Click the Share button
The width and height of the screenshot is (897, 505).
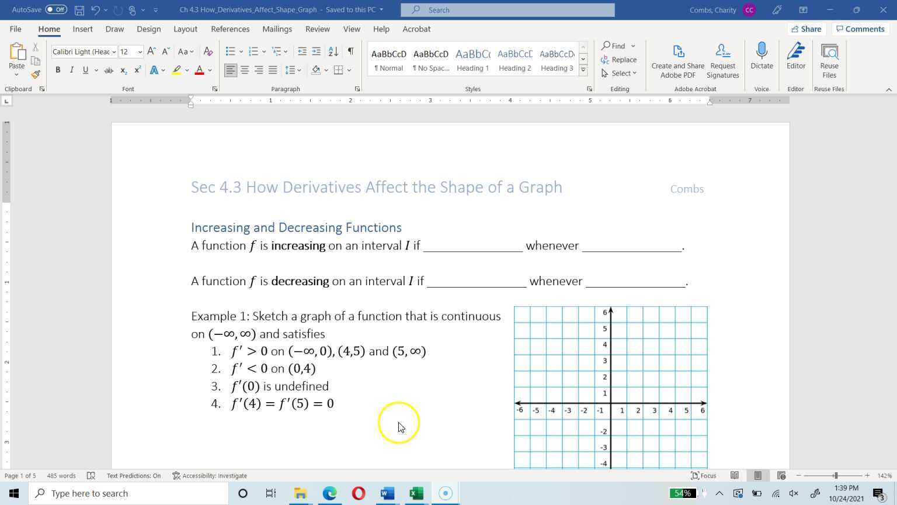806,29
